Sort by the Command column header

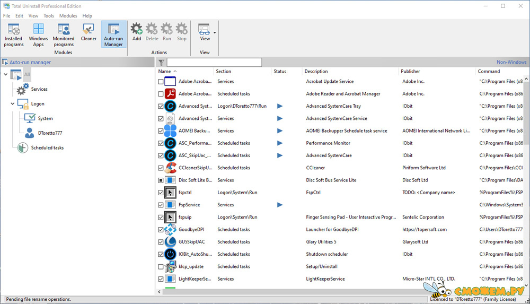click(x=489, y=72)
